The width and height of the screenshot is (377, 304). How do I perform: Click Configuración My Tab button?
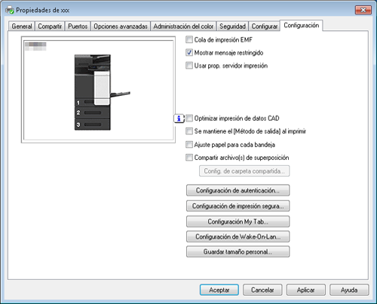point(238,222)
